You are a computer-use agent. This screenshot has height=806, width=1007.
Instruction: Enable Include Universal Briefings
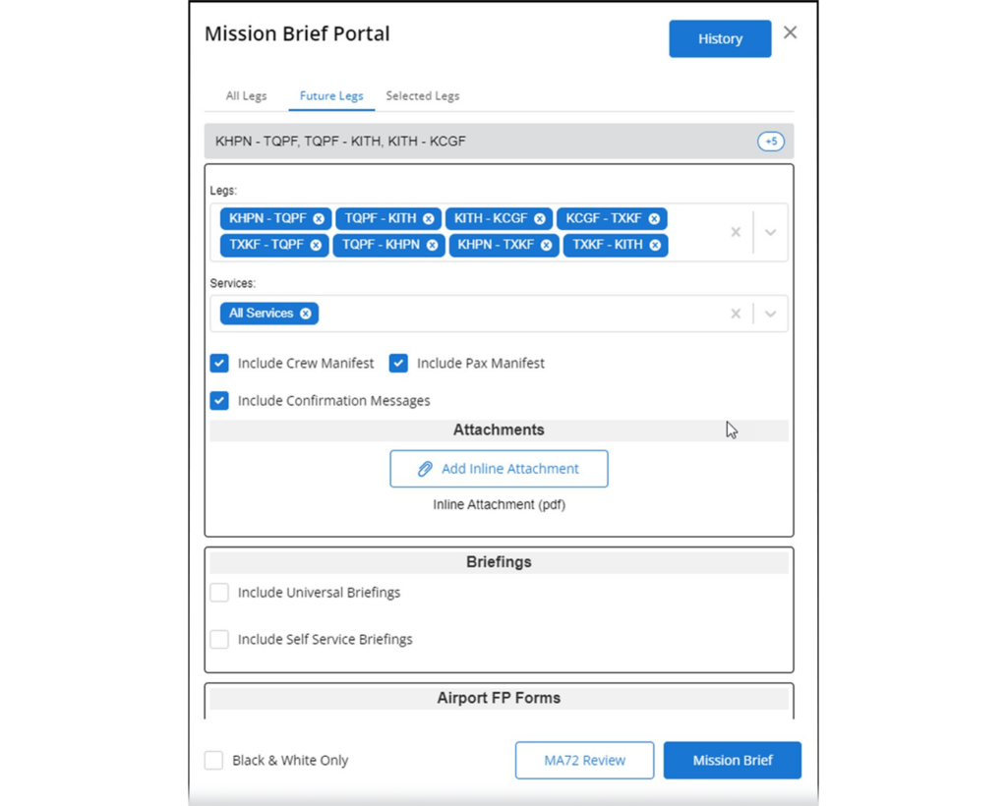coord(219,593)
